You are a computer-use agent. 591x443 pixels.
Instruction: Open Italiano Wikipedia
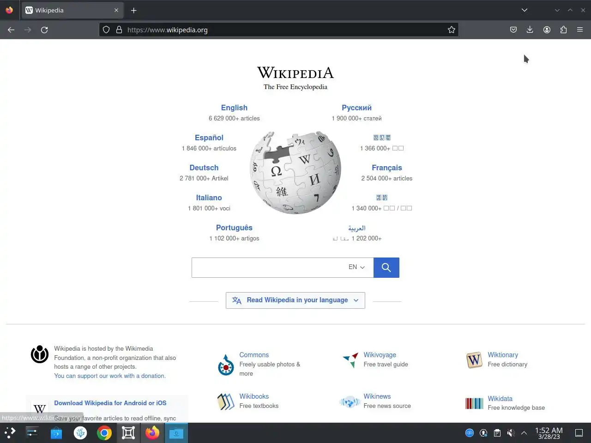[209, 198]
